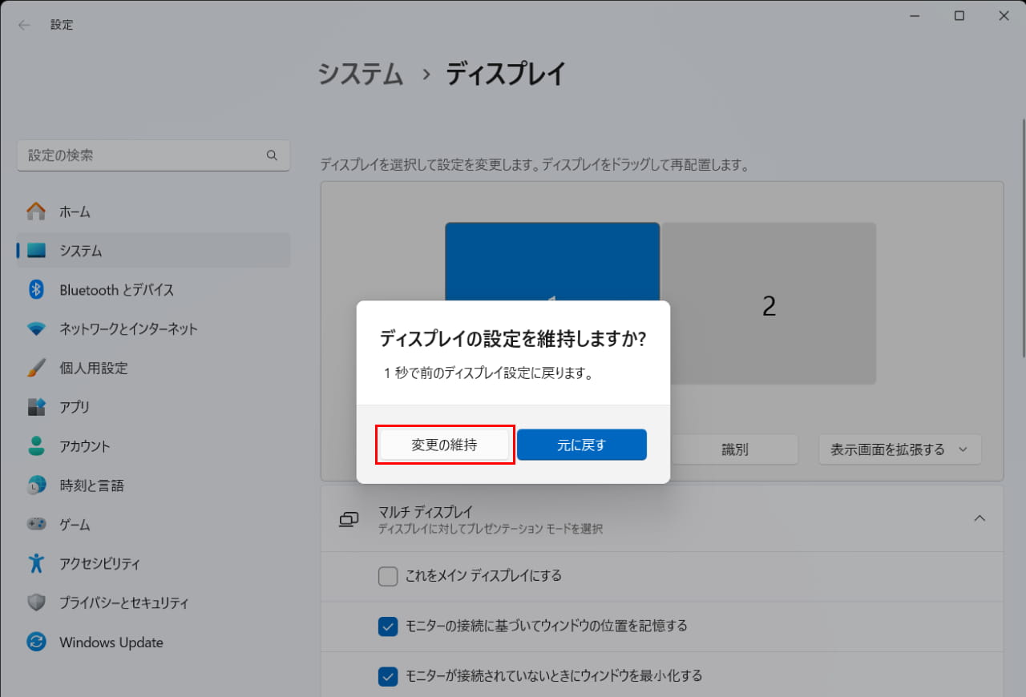The height and width of the screenshot is (697, 1026).
Task: Select display 2 rectangle
Action: pos(769,304)
